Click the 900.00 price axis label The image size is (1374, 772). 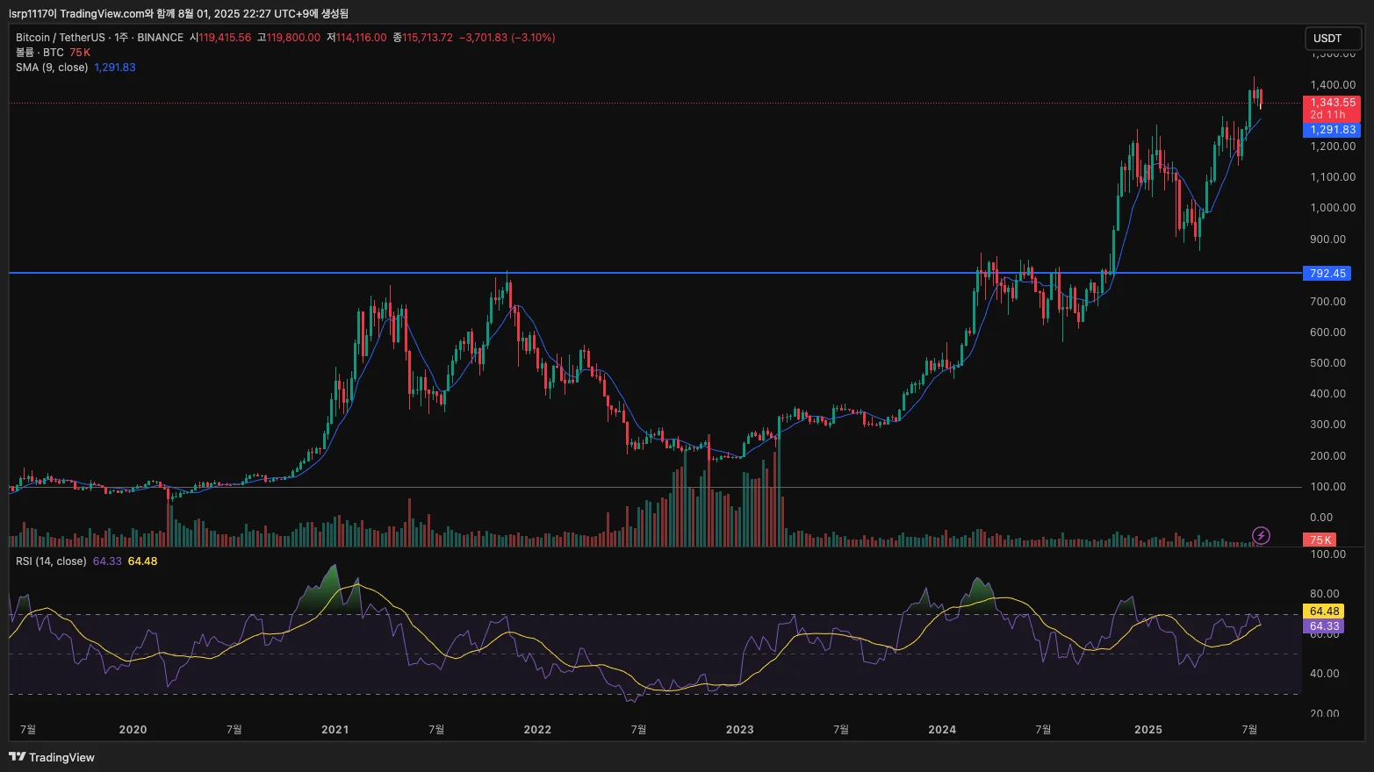1327,239
